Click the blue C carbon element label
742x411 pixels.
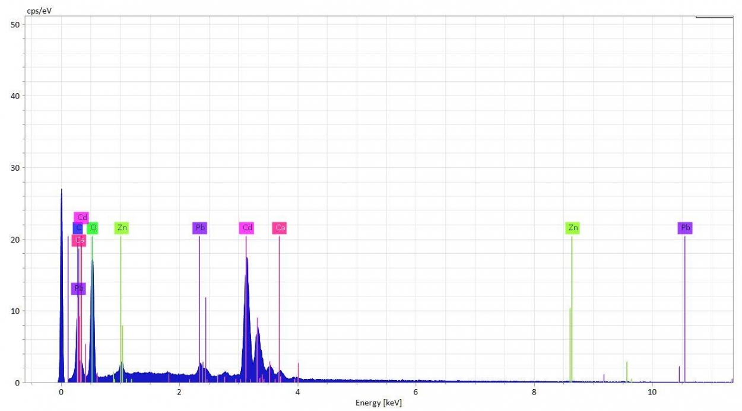click(77, 228)
